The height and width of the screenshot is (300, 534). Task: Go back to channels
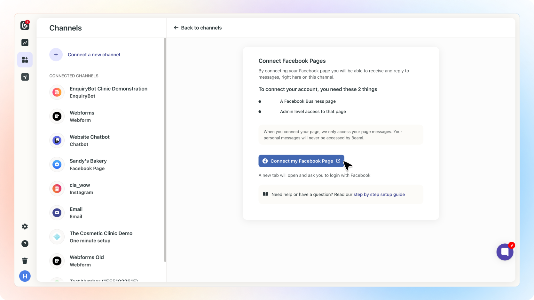pos(198,28)
